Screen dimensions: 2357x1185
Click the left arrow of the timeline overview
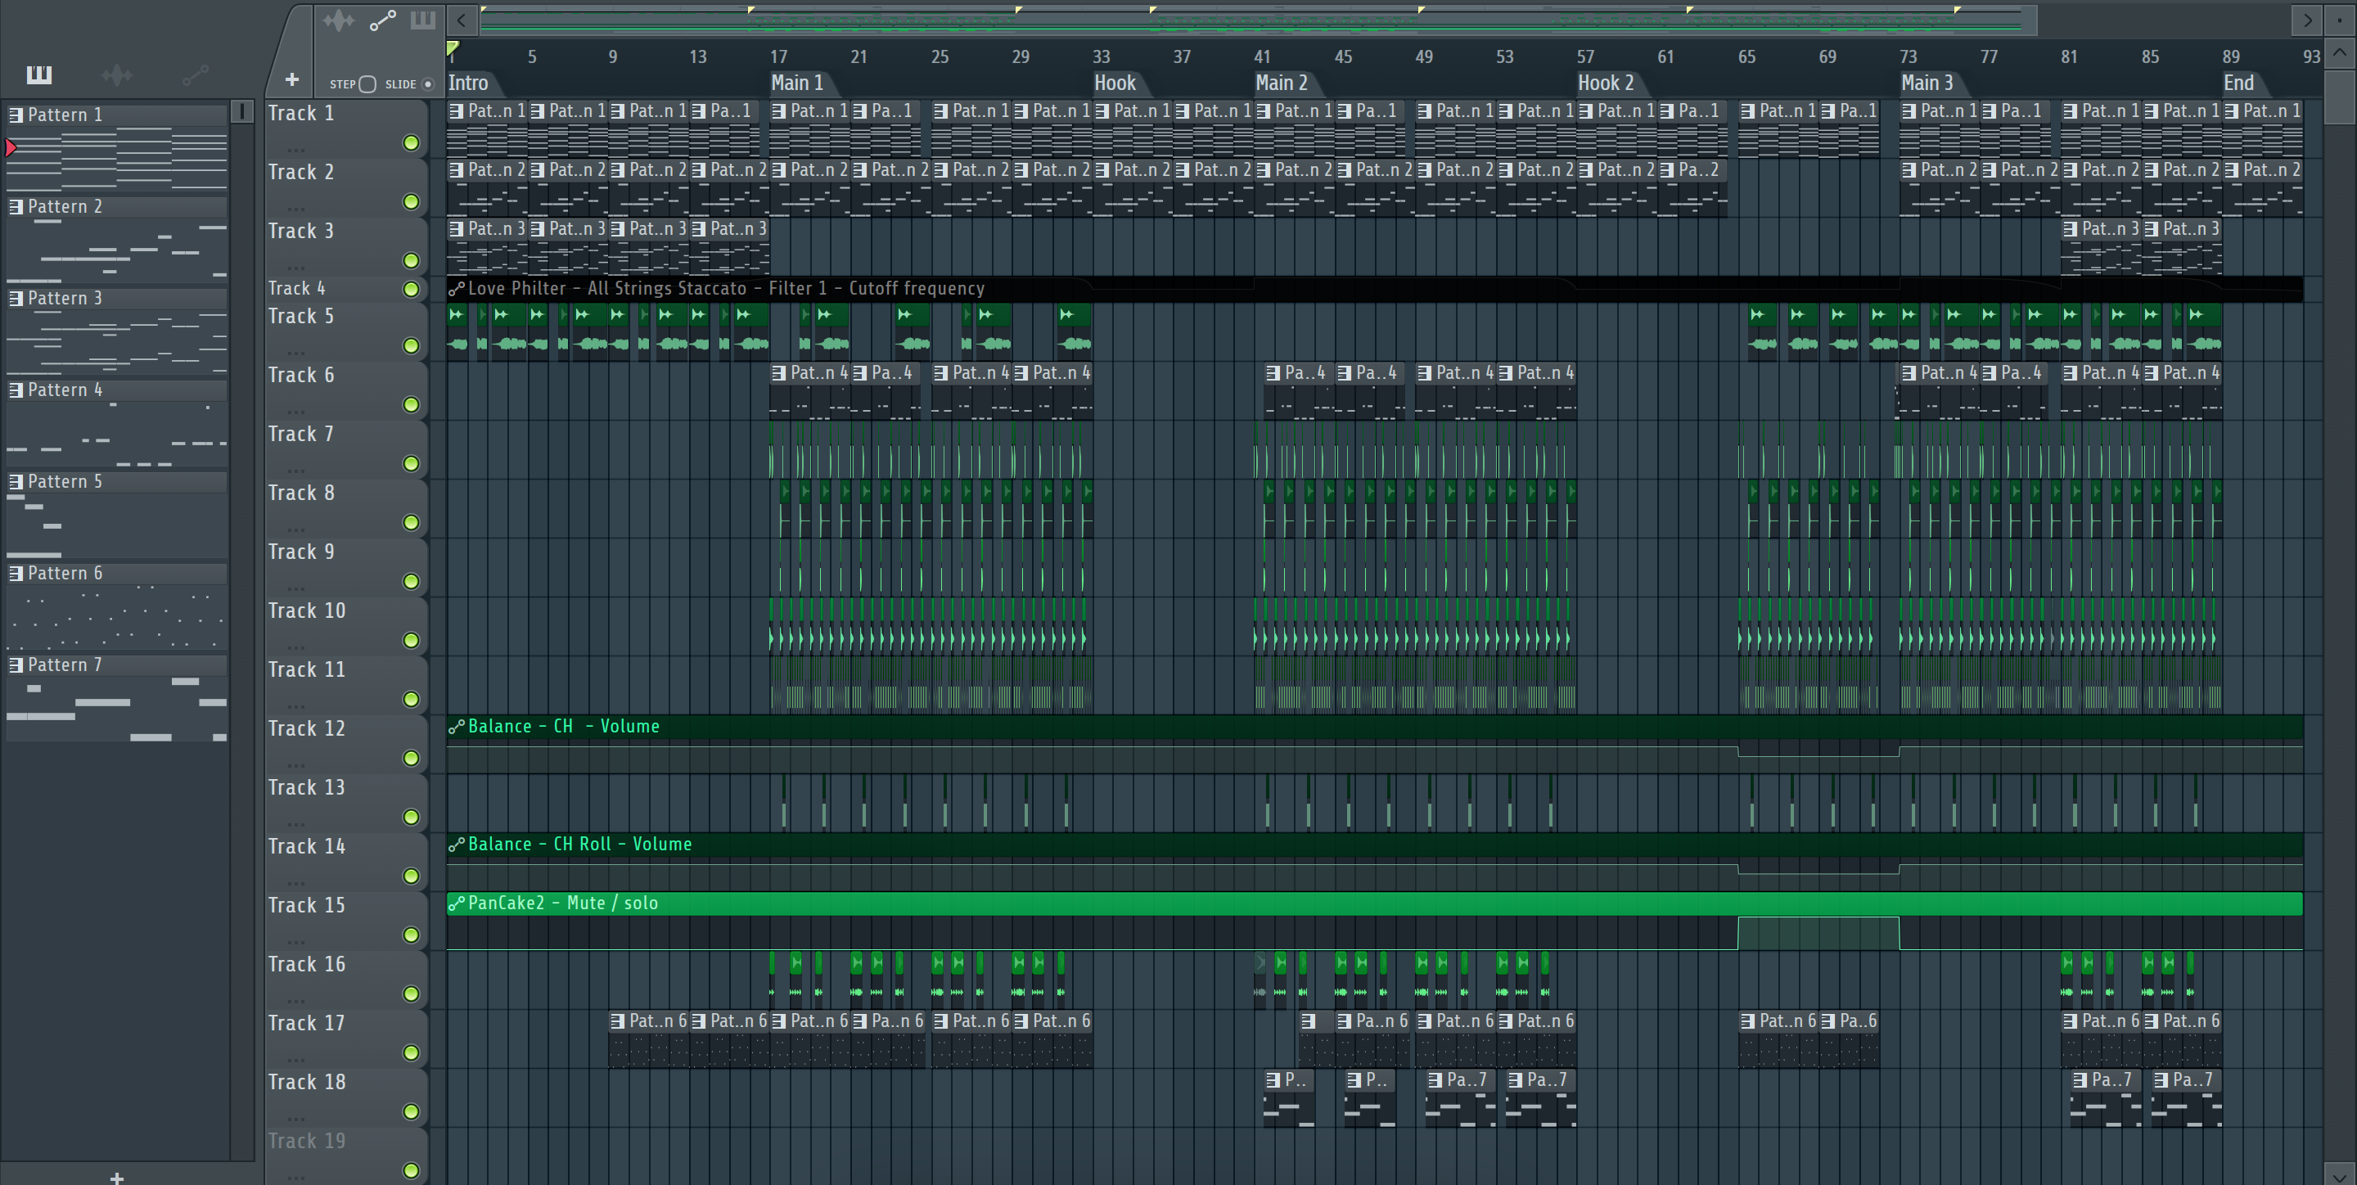[x=462, y=20]
